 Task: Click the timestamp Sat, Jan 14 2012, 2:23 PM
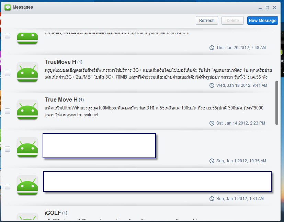(240, 123)
